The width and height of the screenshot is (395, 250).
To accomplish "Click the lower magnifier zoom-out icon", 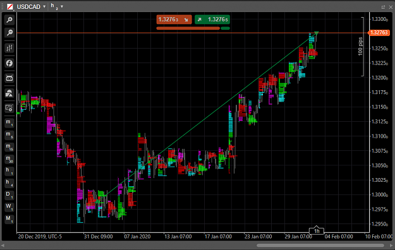I will 9,32.
